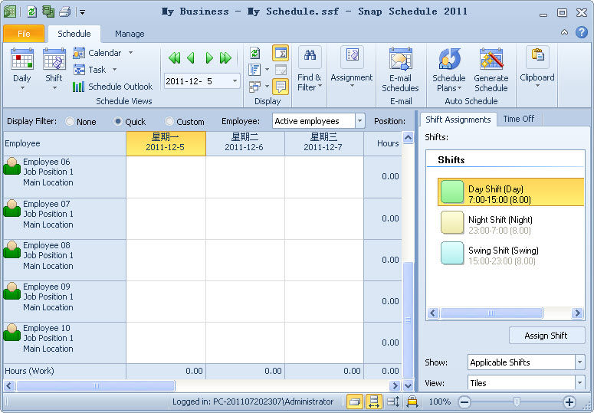Select the yellow Night Shift swatch

click(452, 222)
